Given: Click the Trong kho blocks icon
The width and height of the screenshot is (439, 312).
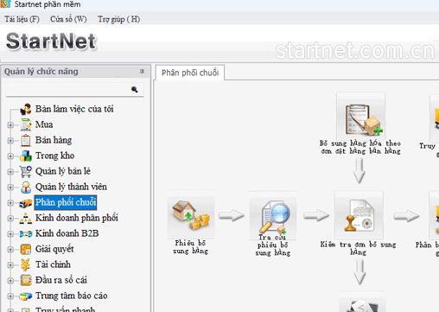Looking at the screenshot, I should coord(26,156).
